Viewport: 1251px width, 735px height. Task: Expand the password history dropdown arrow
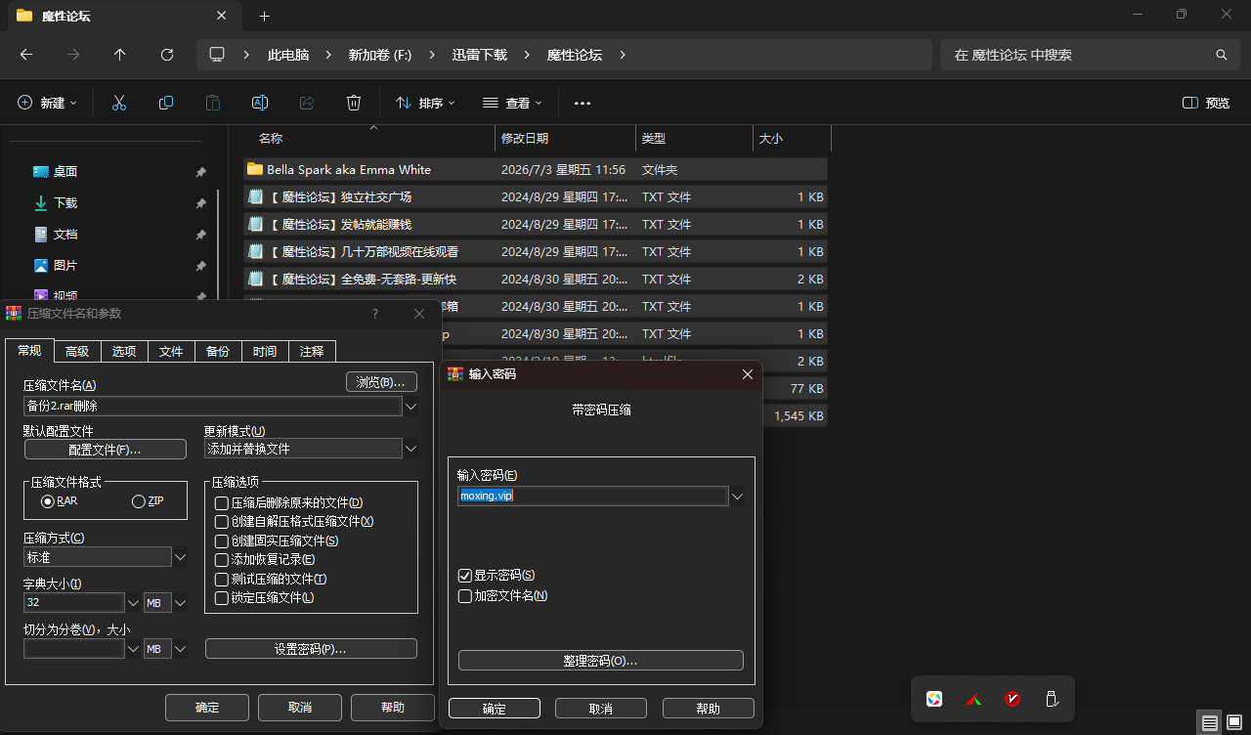click(738, 497)
